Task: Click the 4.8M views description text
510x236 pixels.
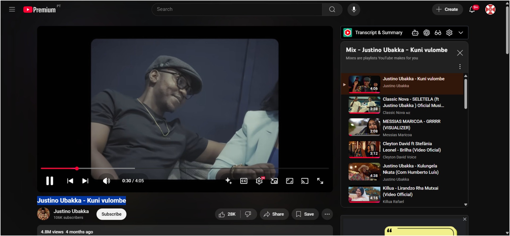Action: [67, 232]
